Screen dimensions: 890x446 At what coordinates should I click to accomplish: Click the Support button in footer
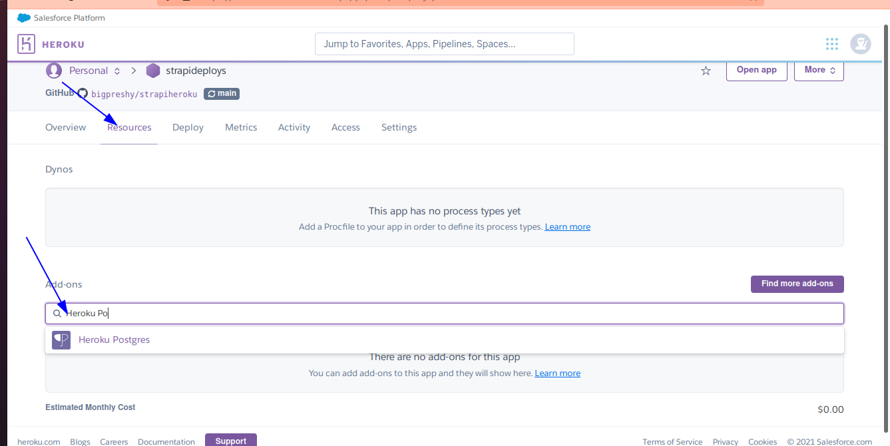point(230,441)
